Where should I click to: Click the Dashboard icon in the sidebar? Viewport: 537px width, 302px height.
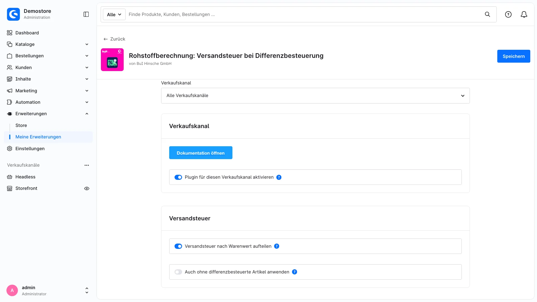click(10, 33)
